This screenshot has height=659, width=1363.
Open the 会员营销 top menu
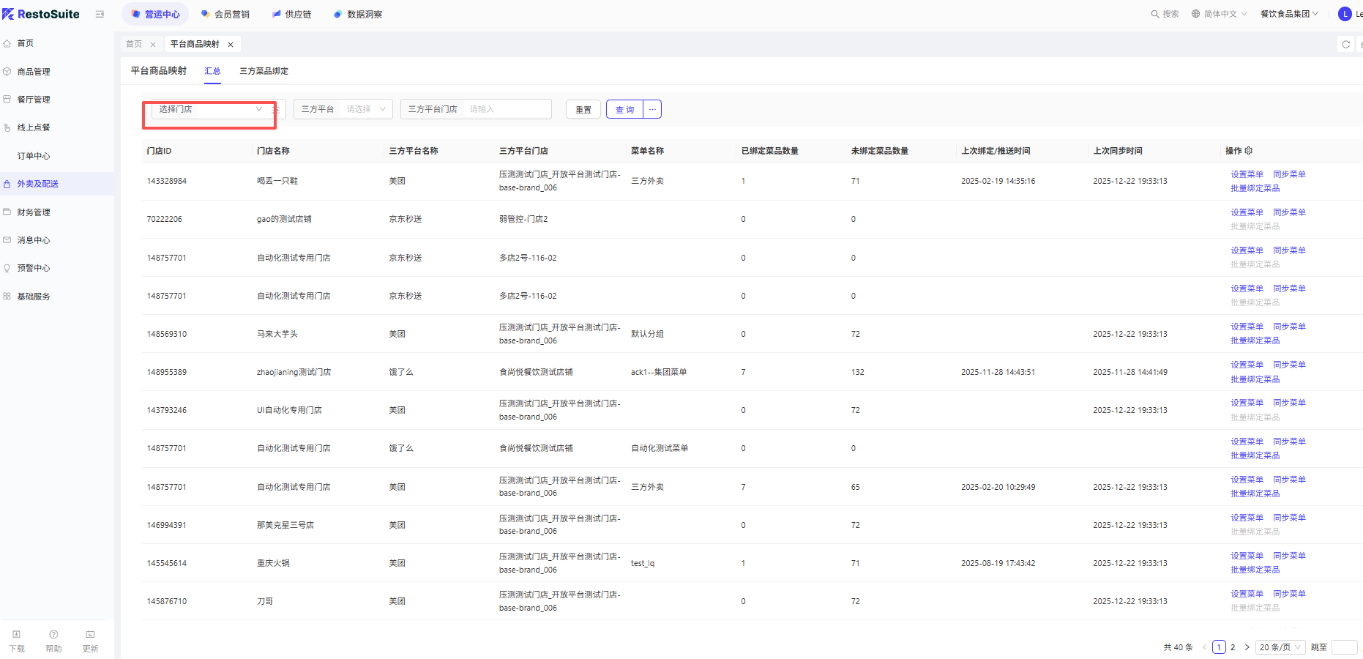(225, 14)
